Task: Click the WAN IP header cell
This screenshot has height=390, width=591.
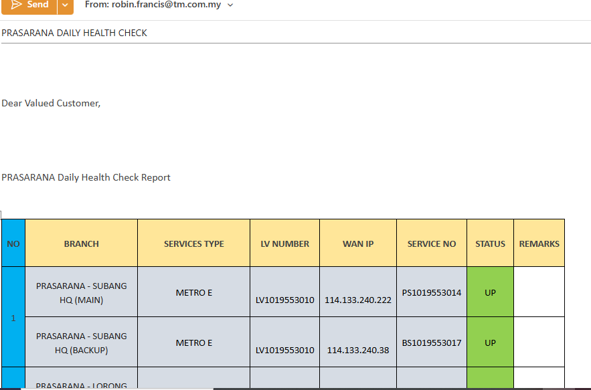Action: pyautogui.click(x=358, y=243)
